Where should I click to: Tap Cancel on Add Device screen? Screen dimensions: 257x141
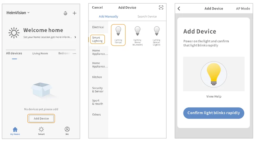tap(97, 8)
